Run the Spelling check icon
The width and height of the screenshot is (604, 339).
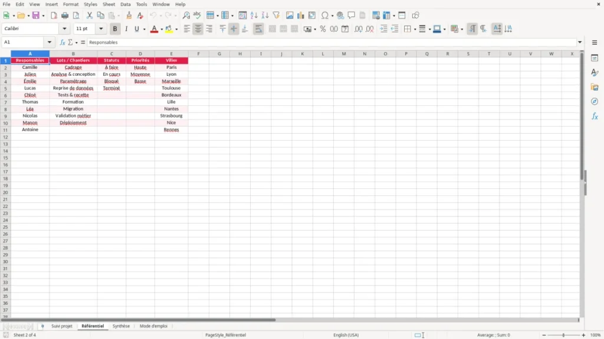[x=197, y=15]
